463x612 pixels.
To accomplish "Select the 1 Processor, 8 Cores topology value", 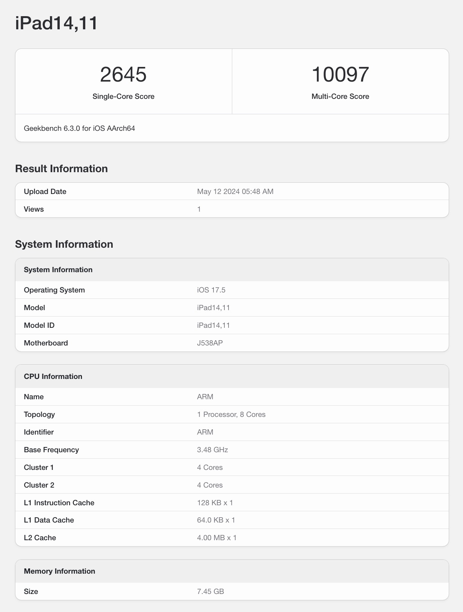I will [x=231, y=415].
